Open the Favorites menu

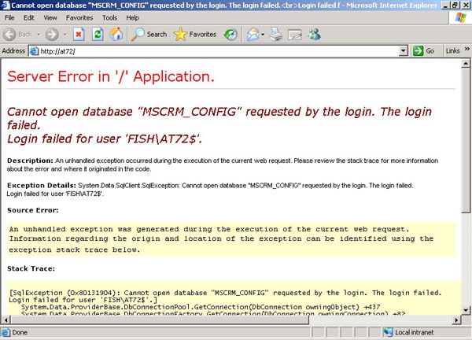(x=79, y=18)
